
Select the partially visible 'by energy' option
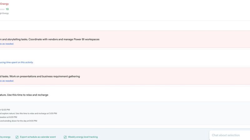pos(5,137)
